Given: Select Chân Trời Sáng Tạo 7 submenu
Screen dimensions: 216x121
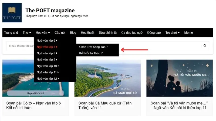Looking at the screenshot, I should (x=93, y=47).
